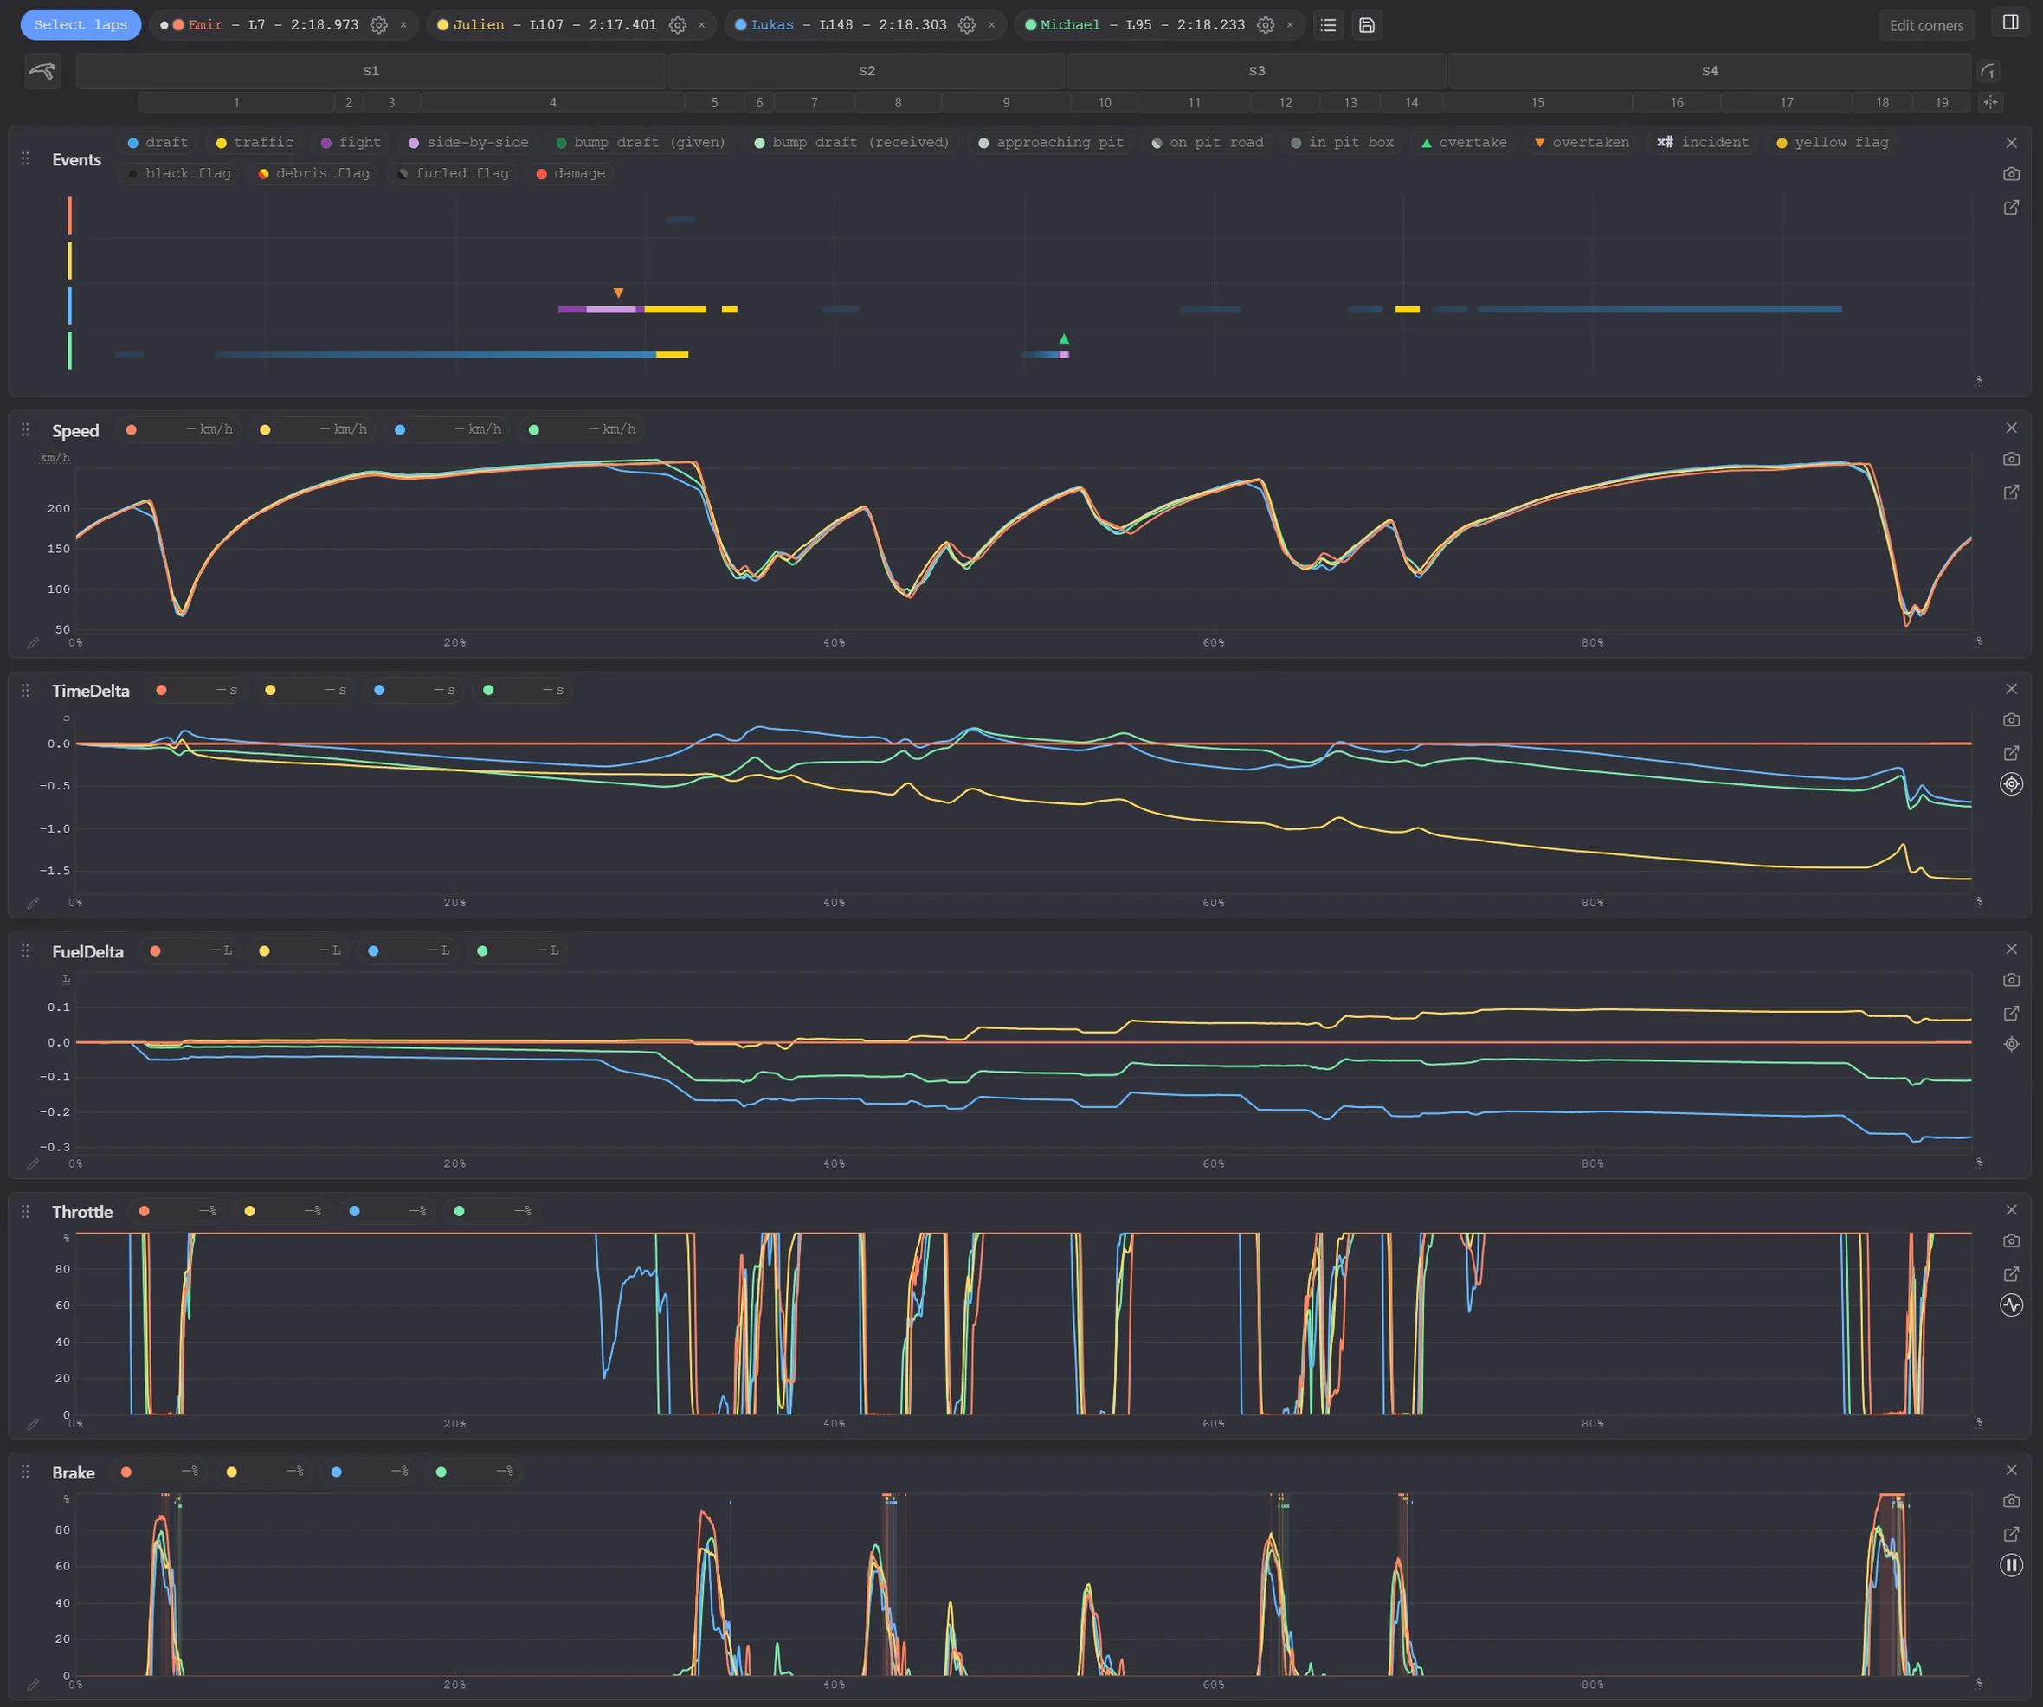The height and width of the screenshot is (1707, 2043).
Task: Click the Speed axis edit pencil
Action: pyautogui.click(x=33, y=643)
